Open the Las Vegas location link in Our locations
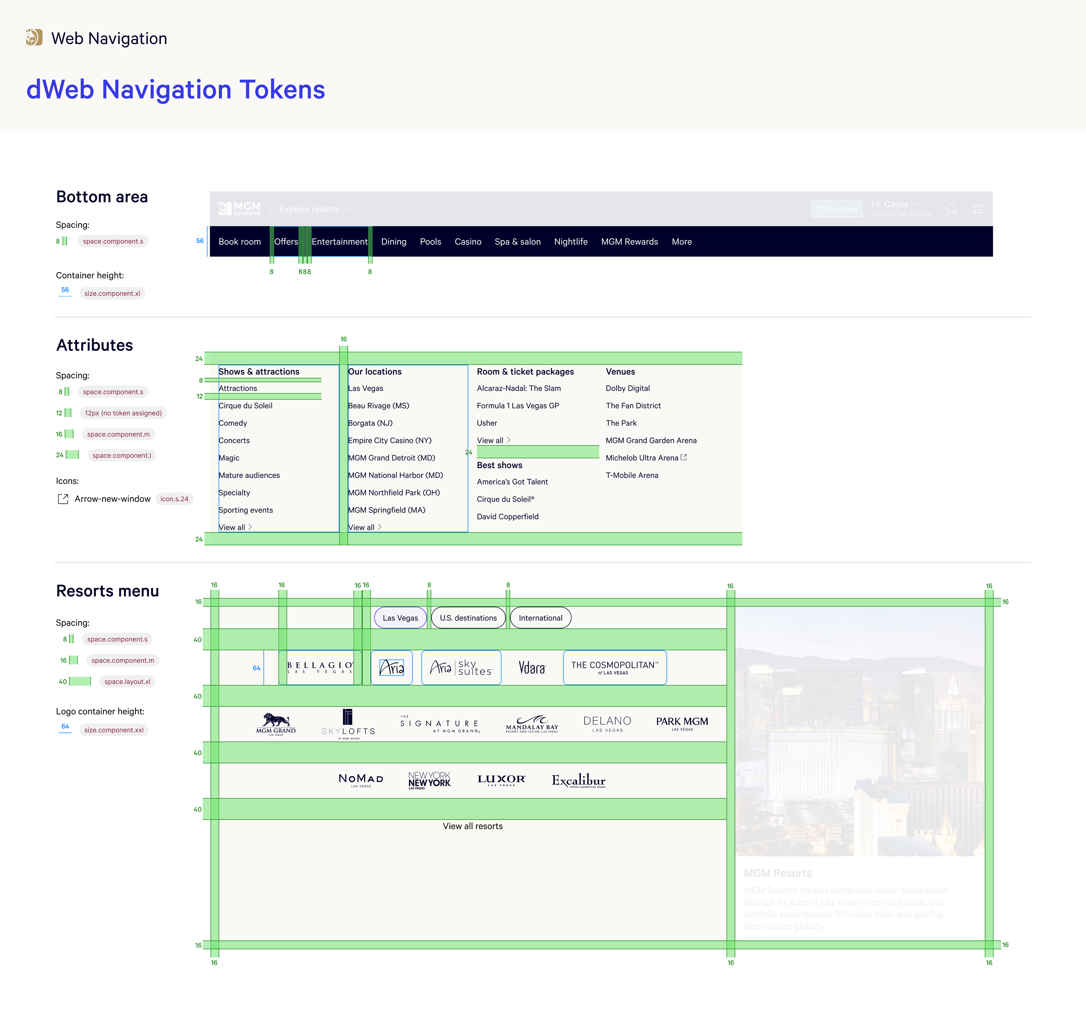 [365, 388]
